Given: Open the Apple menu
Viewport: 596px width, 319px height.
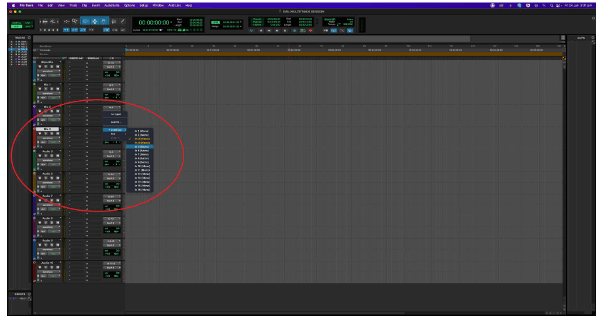Looking at the screenshot, I should click(x=13, y=5).
